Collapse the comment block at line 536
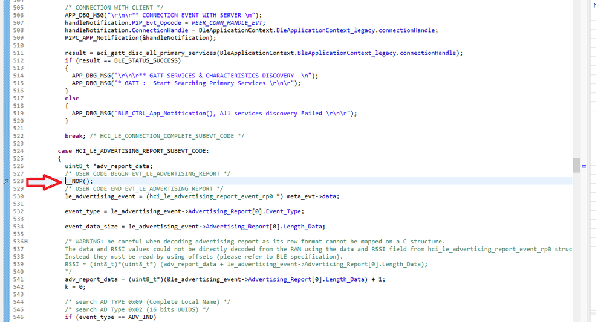The image size is (604, 322). [x=26, y=241]
